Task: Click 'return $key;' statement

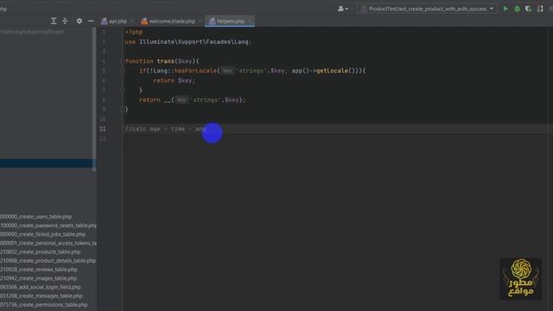Action: click(x=174, y=80)
